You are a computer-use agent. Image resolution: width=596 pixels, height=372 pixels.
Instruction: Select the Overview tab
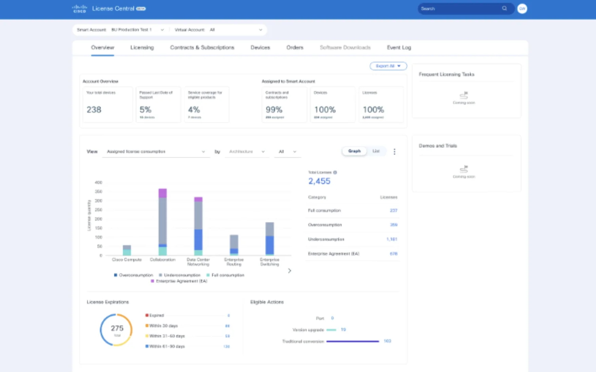coord(102,48)
